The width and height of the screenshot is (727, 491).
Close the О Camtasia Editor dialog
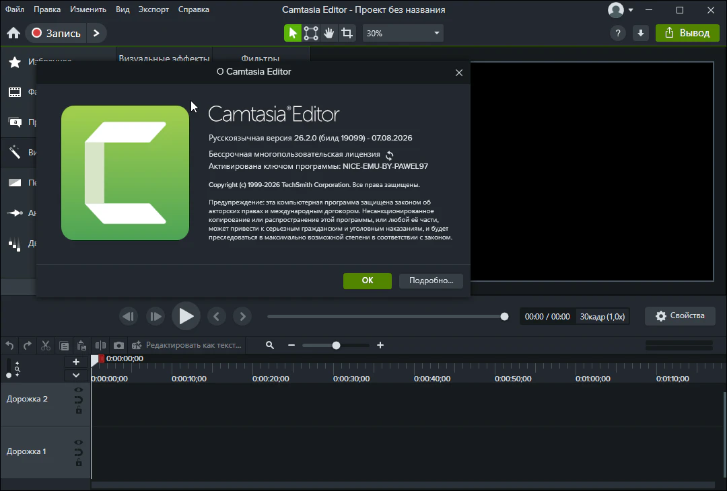(459, 73)
